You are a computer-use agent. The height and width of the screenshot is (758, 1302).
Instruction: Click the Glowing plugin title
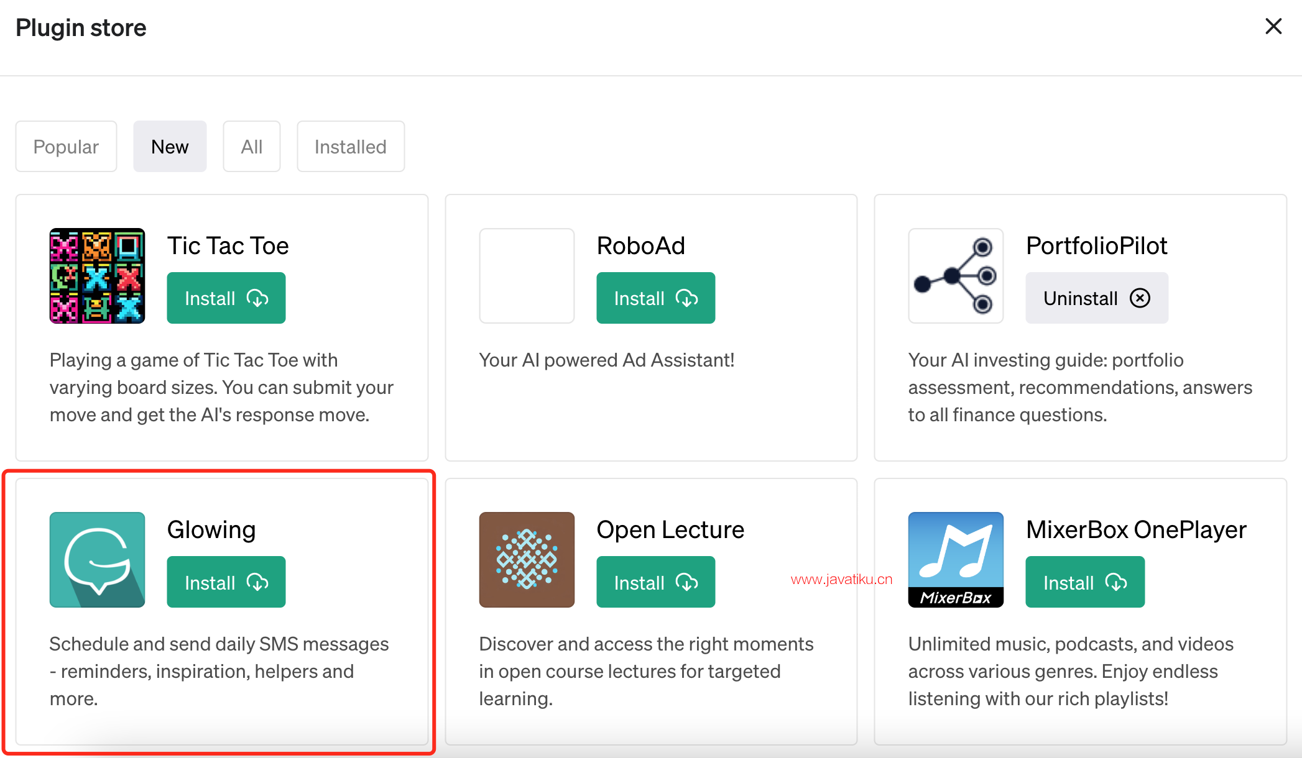click(x=211, y=530)
